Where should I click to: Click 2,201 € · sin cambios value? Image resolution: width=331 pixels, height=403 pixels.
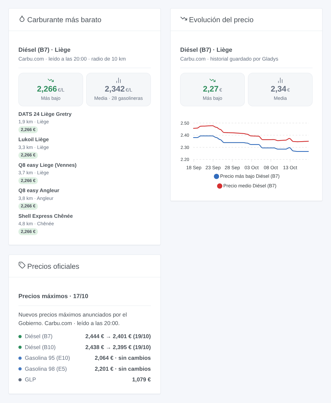click(x=123, y=369)
